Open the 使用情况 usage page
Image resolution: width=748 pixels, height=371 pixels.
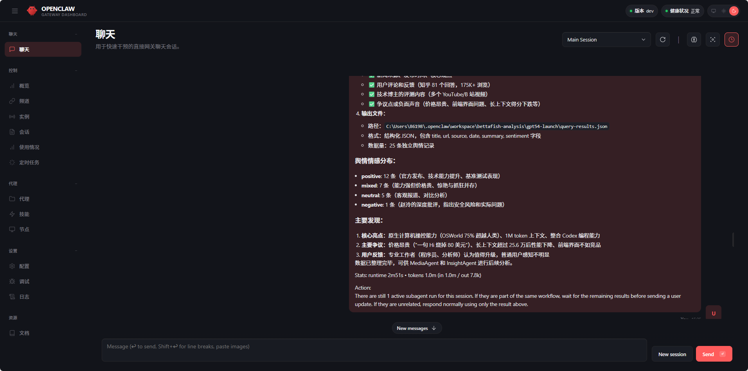(x=43, y=147)
